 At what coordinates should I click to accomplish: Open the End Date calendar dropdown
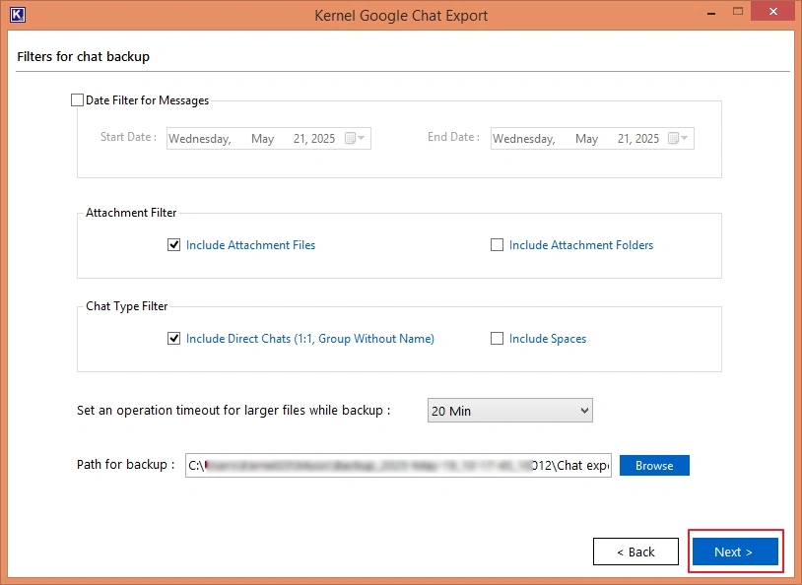pyautogui.click(x=678, y=138)
